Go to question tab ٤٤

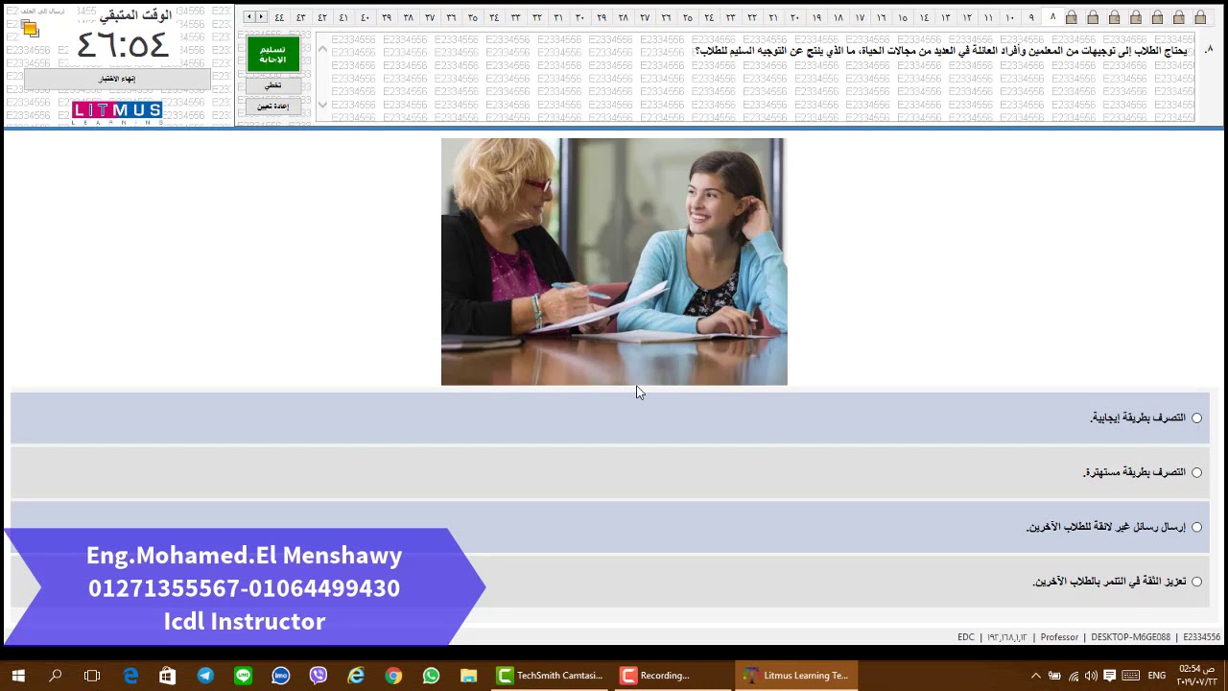279,17
